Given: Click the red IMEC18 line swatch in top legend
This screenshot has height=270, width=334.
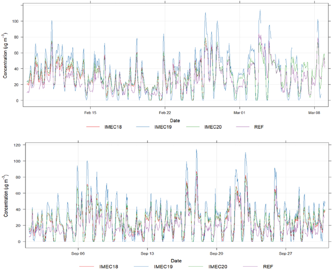Looking at the screenshot, I should point(93,127).
